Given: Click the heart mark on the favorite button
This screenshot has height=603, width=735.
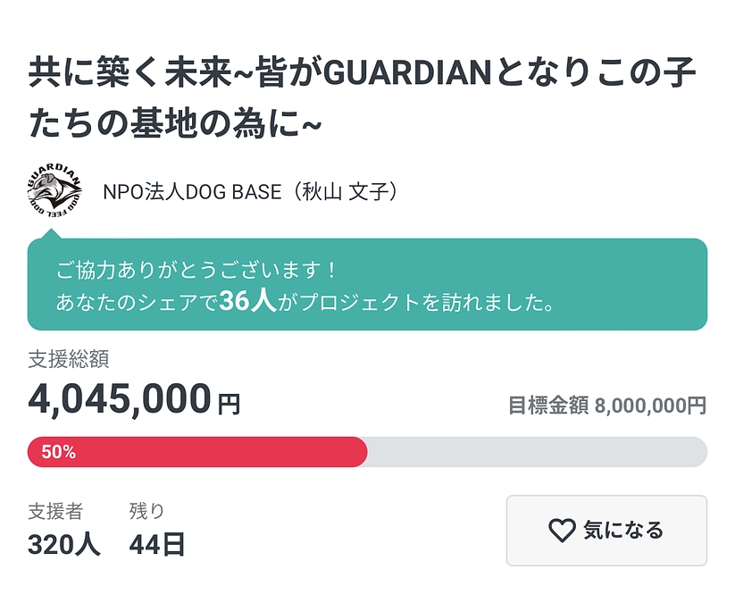Looking at the screenshot, I should [560, 531].
